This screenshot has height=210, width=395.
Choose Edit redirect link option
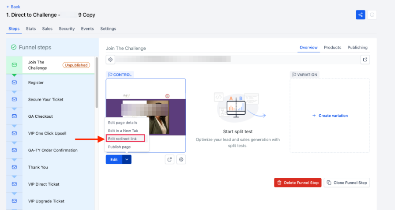[x=125, y=139]
